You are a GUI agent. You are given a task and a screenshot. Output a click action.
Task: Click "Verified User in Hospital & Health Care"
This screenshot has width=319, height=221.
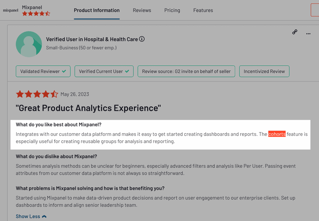[x=92, y=39]
